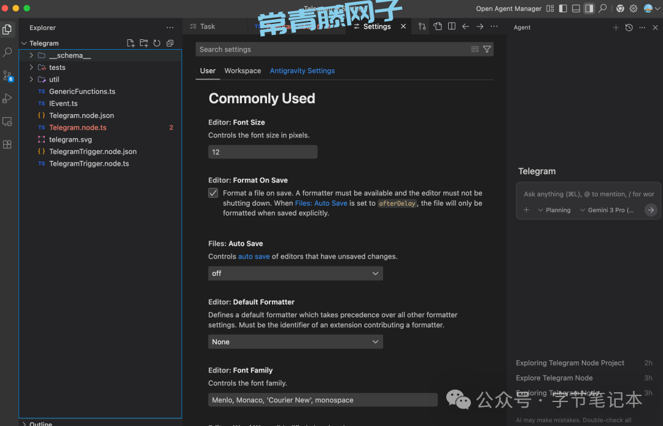
Task: Open the Extensions view icon
Action: pyautogui.click(x=7, y=145)
